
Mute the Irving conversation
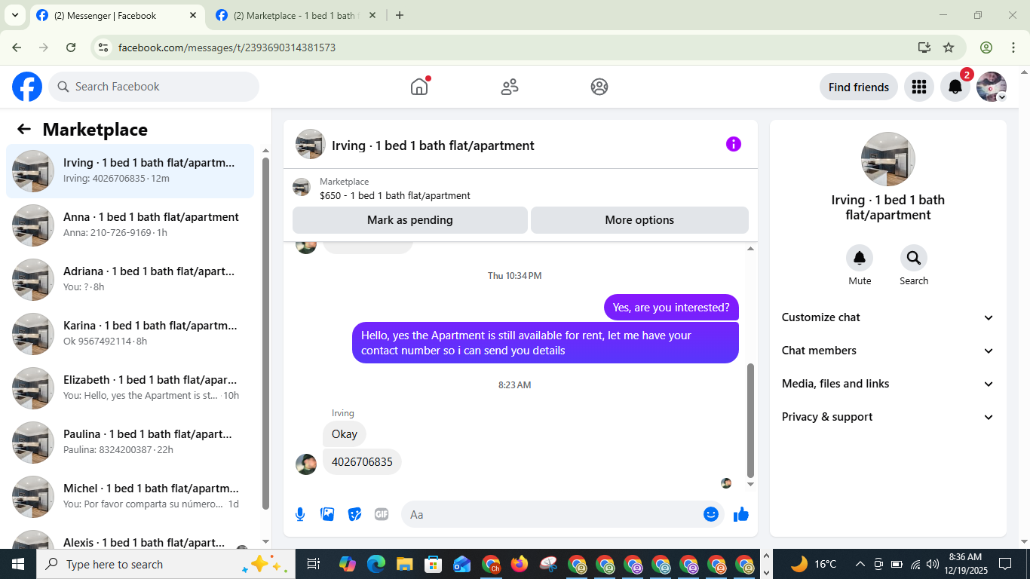(860, 259)
